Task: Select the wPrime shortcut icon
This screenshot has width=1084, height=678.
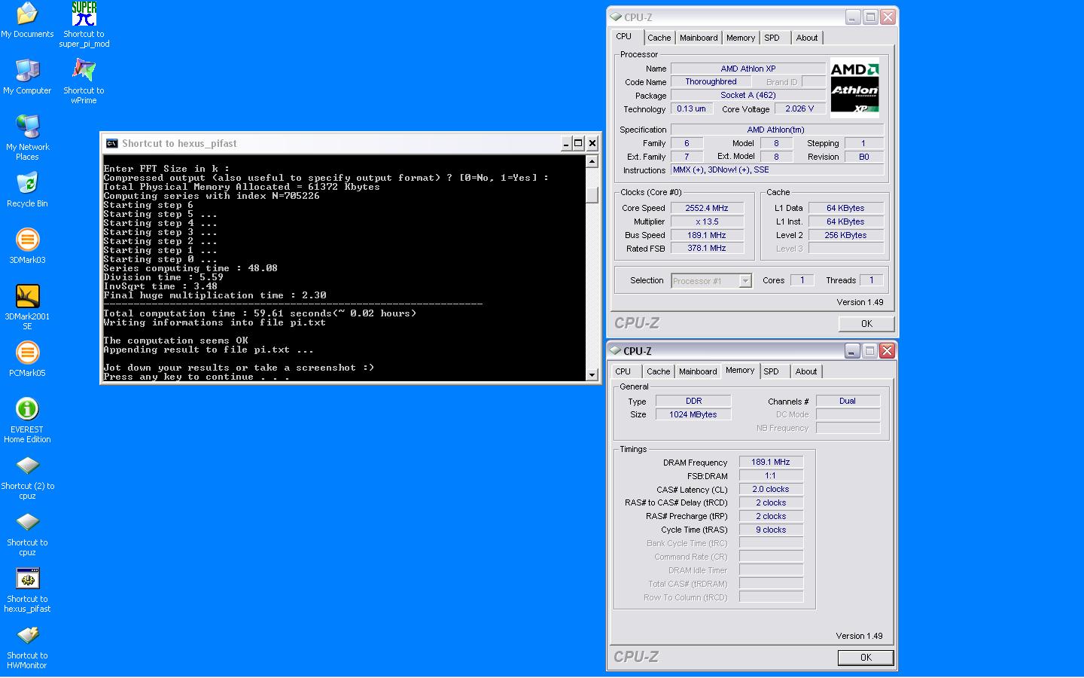Action: [84, 69]
